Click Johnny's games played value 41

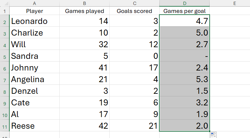tap(84, 68)
